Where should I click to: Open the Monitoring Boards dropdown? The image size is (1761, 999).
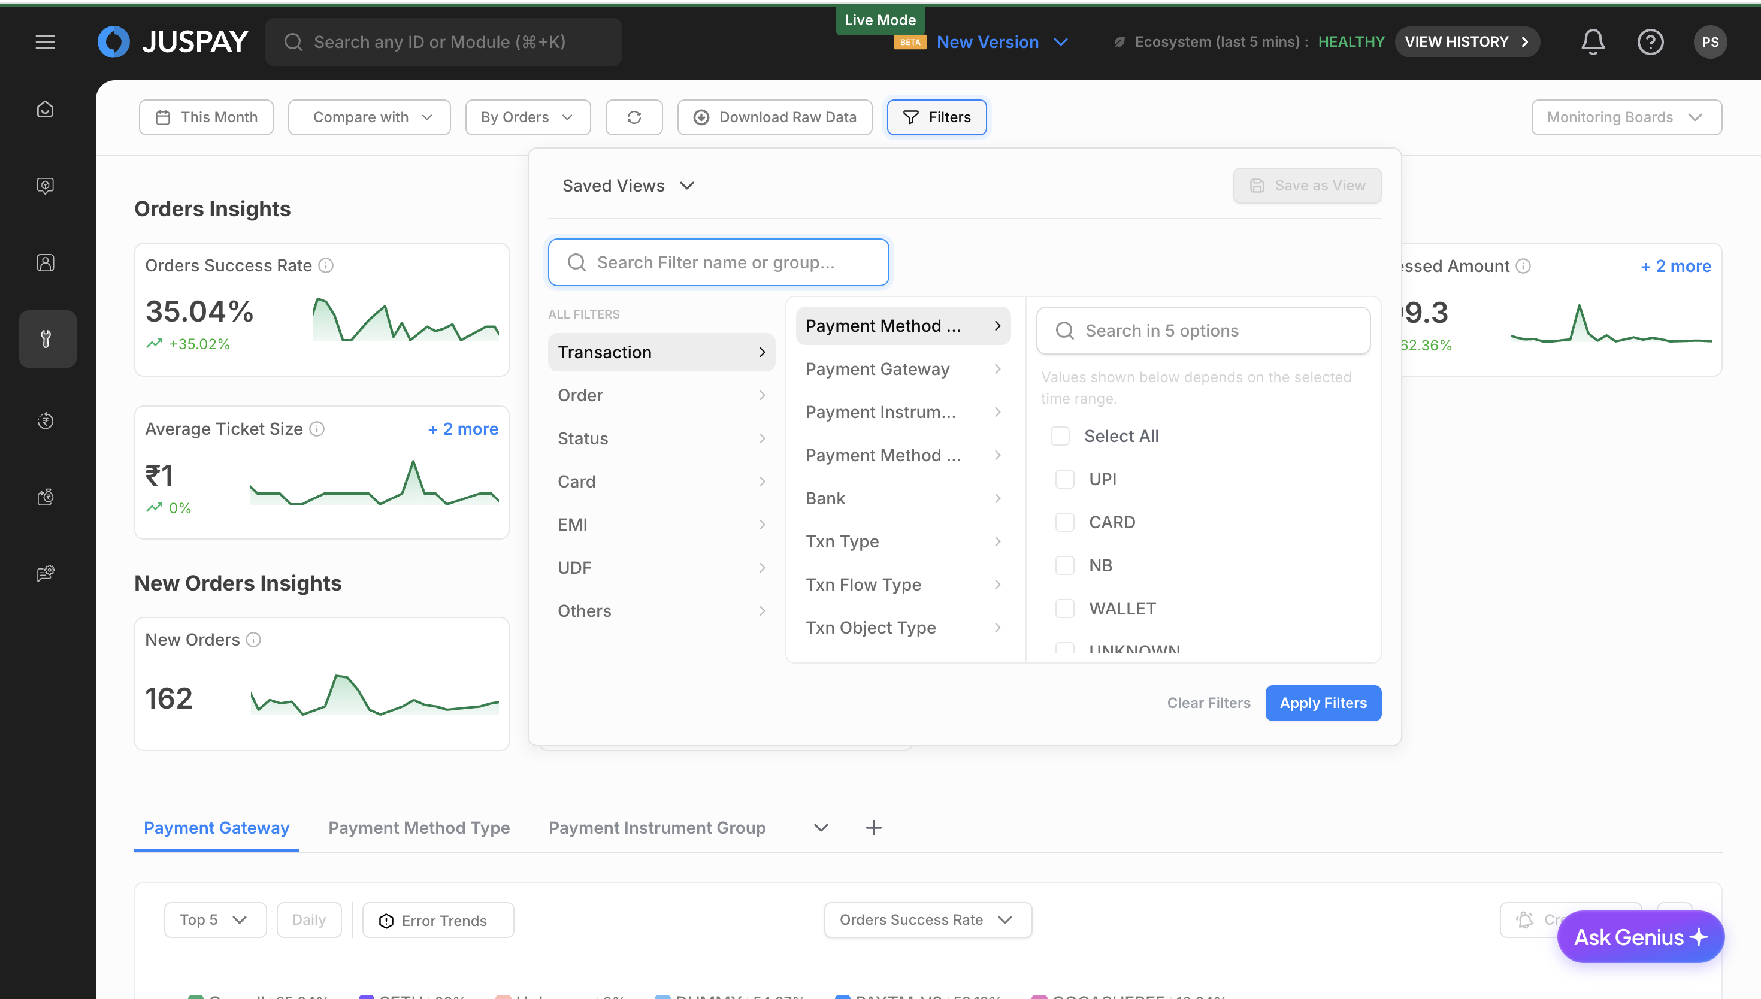coord(1626,117)
